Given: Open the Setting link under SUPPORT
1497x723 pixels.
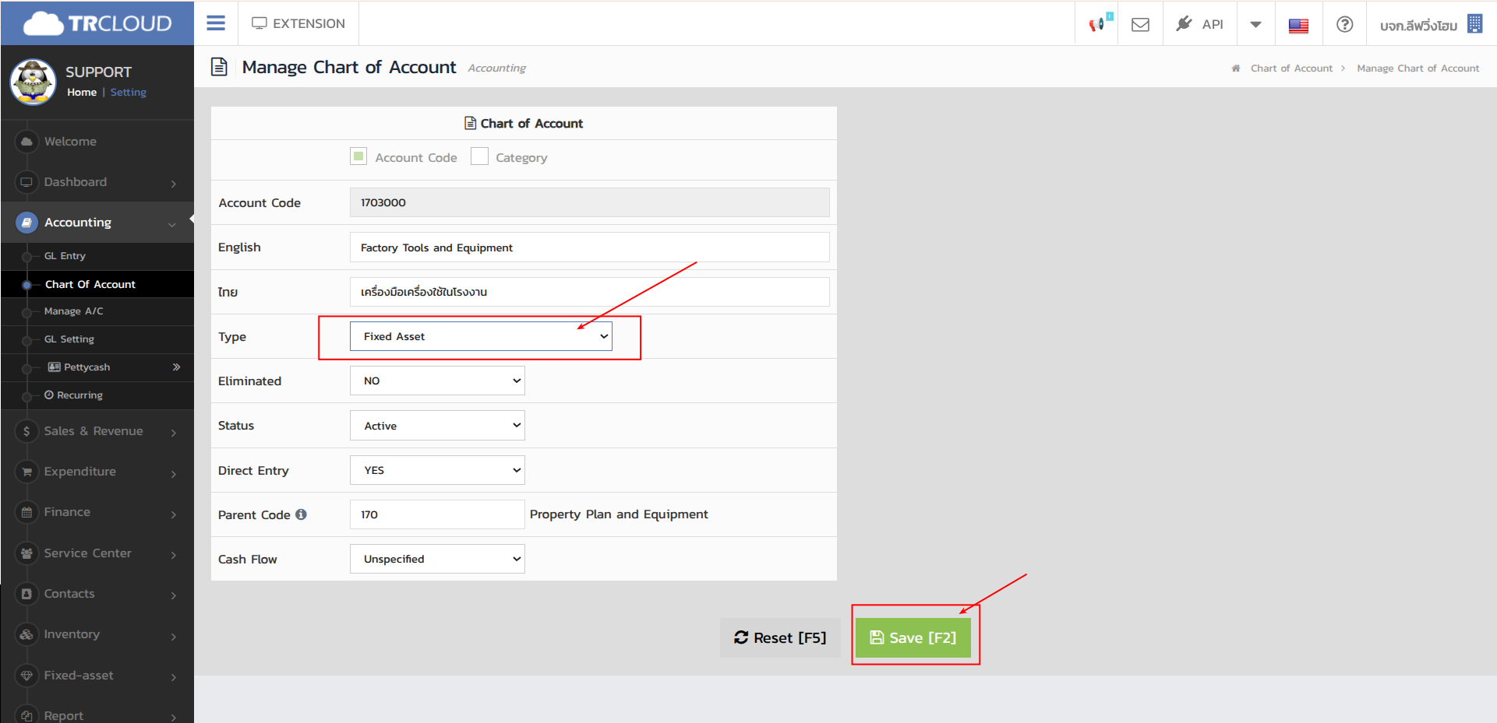Looking at the screenshot, I should [x=129, y=92].
